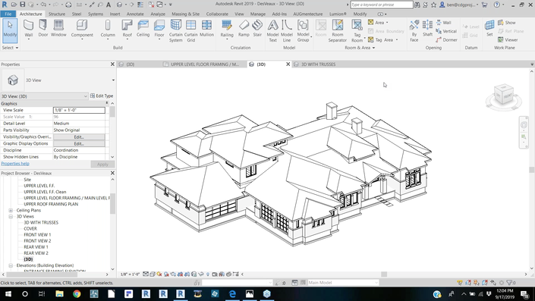Expand the Ceiling Plans tree node

pos(11,210)
